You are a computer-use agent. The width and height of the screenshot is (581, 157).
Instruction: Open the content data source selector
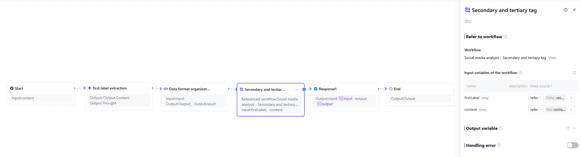[x=559, y=110]
